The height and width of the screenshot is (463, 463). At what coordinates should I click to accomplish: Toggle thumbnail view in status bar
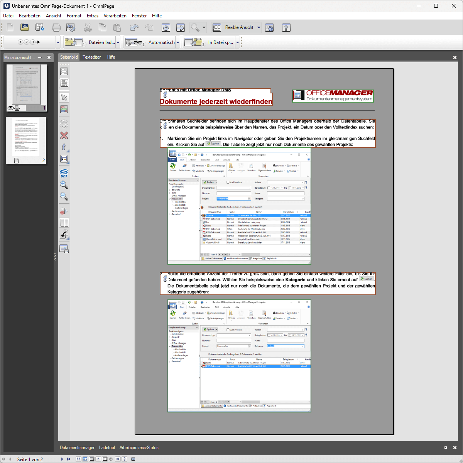[x=79, y=459]
